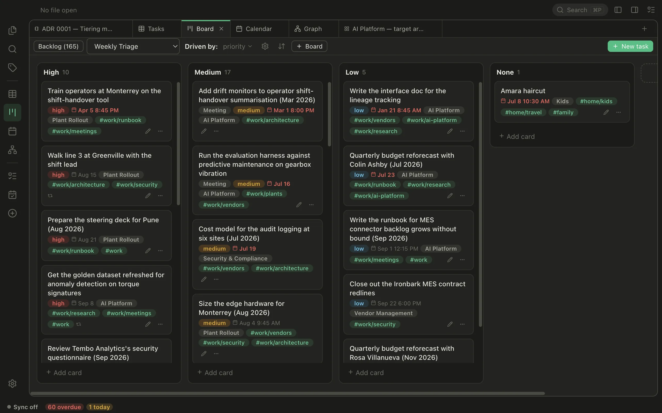The image size is (662, 413).
Task: Click the Size the edge hardware card title
Action: (241, 308)
